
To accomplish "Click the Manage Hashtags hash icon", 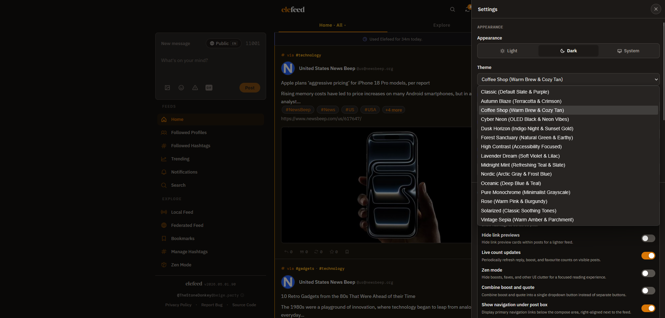I will (x=164, y=252).
